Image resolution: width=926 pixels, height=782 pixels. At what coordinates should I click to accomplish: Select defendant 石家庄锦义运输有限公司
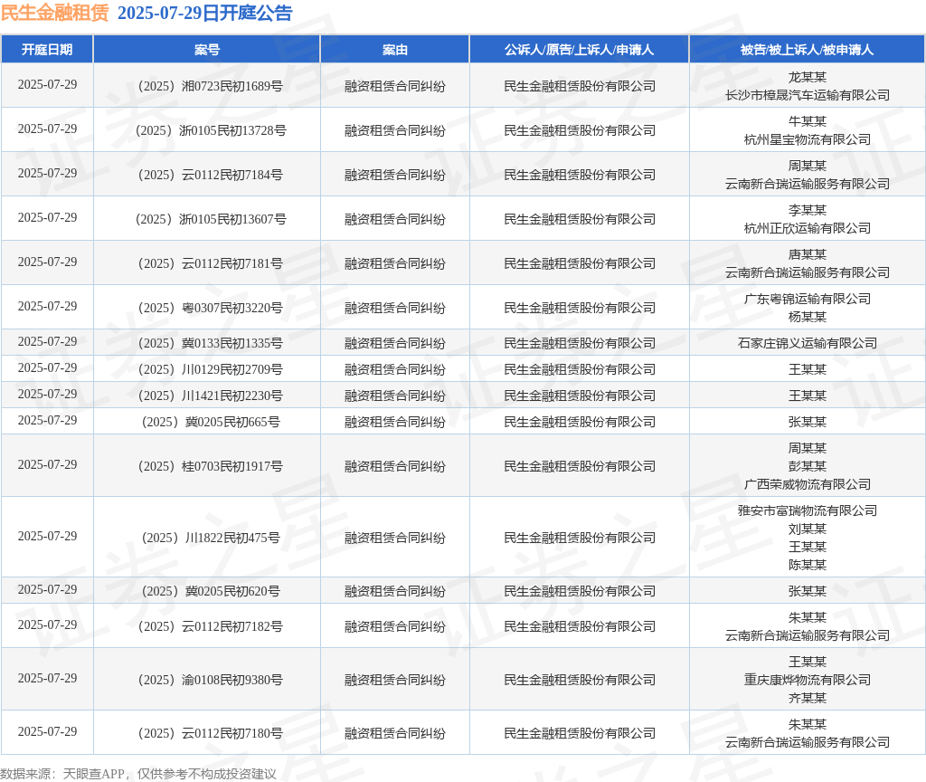[x=808, y=343]
